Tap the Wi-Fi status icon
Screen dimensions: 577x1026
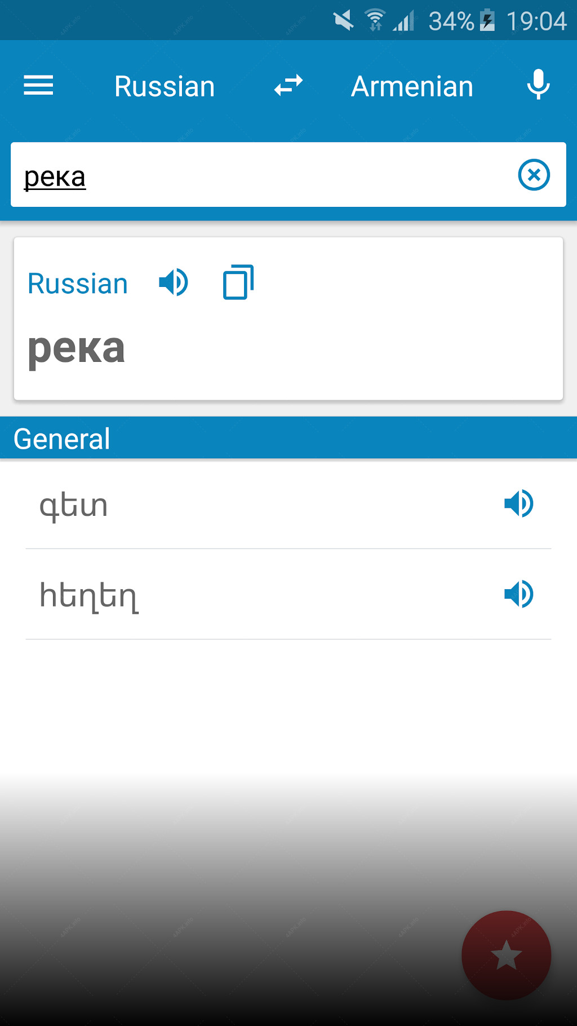point(375,20)
